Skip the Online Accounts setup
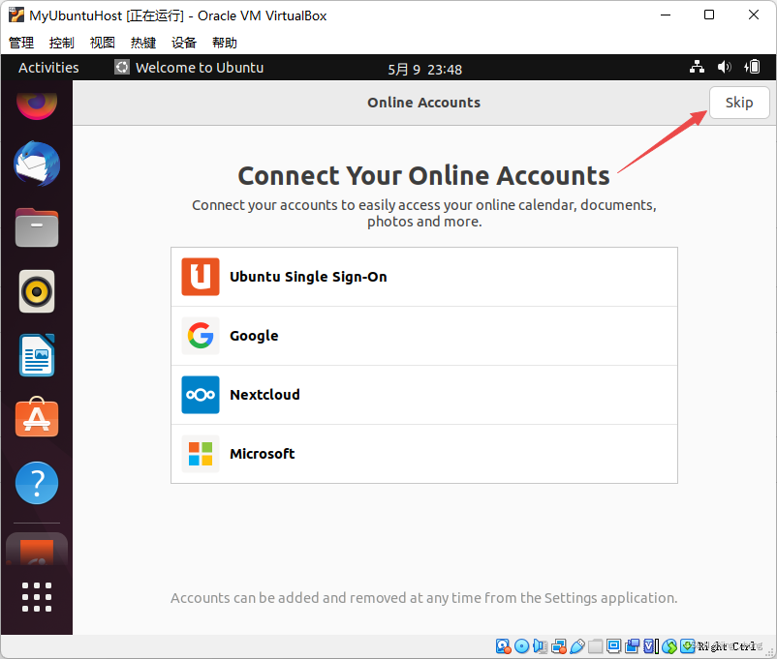The image size is (777, 659). 739,103
